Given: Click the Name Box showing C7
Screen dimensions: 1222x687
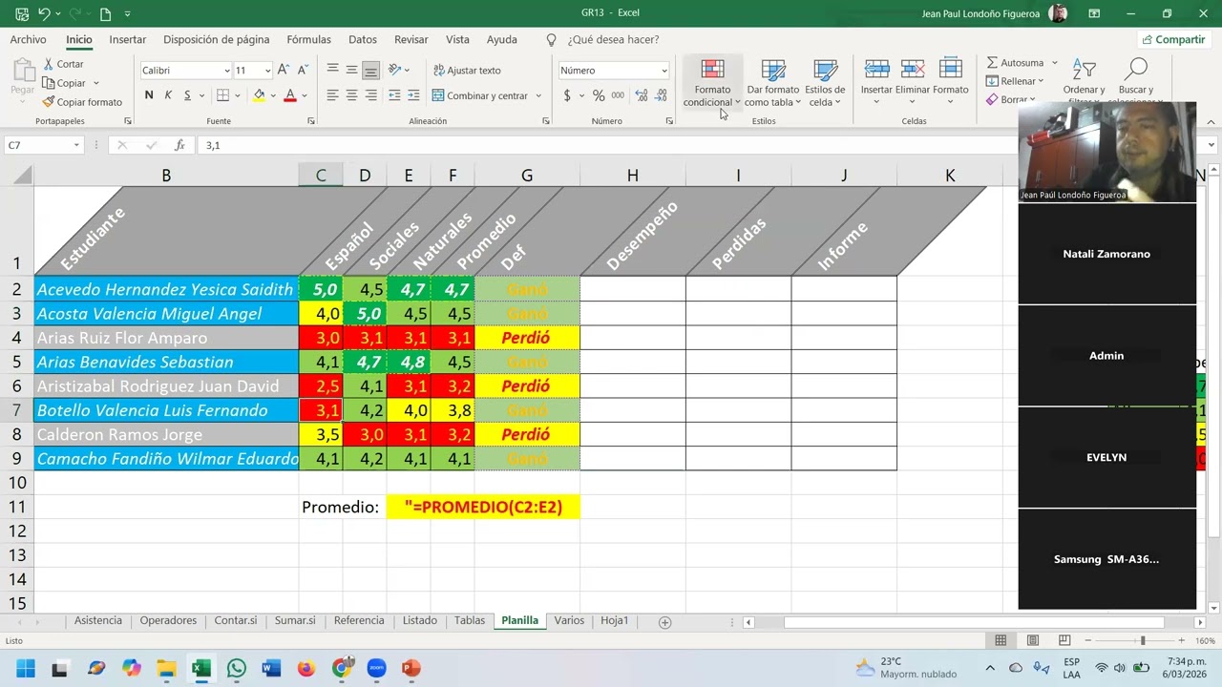Looking at the screenshot, I should [x=44, y=145].
